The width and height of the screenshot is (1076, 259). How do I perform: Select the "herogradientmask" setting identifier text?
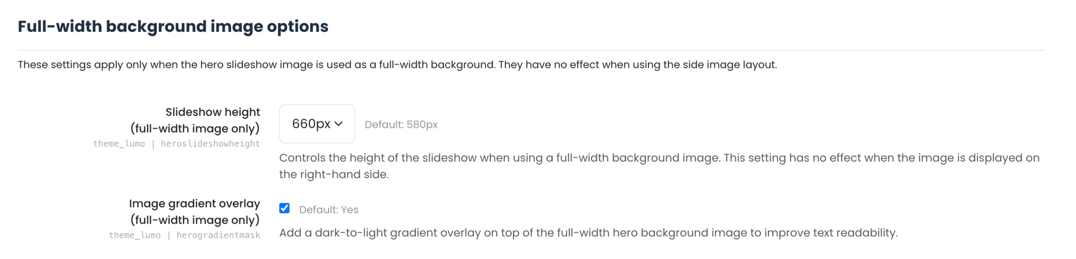point(218,235)
